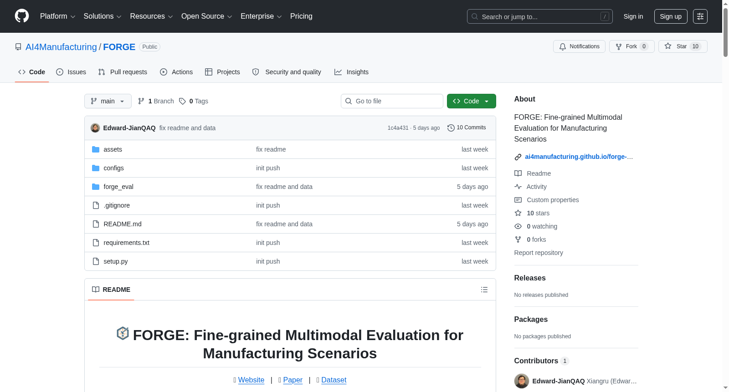Screen dimensions: 729x392
Task: Expand the Open Source menu
Action: [x=207, y=16]
